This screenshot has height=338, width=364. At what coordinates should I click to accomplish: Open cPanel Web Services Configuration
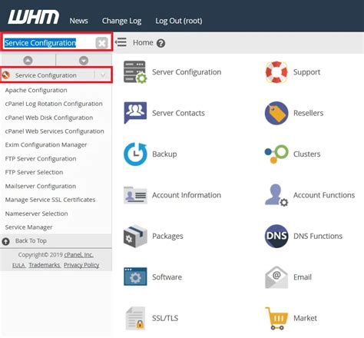[x=55, y=131]
